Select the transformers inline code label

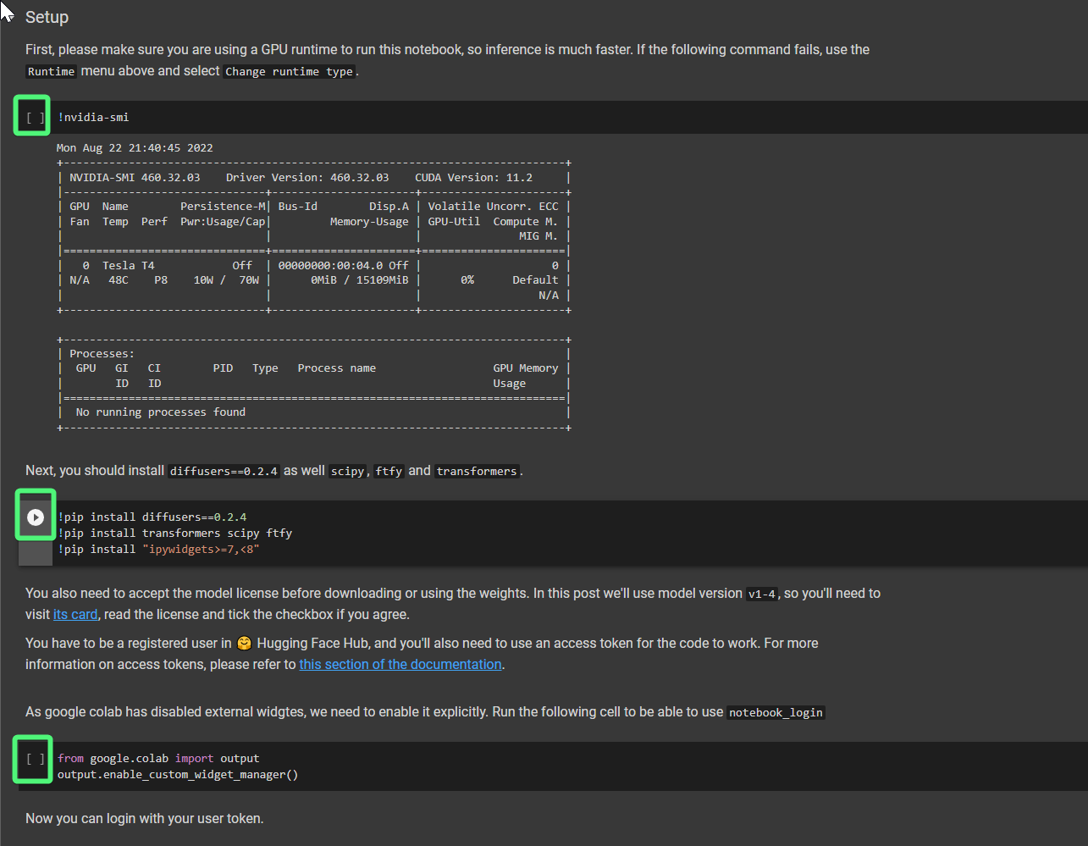[476, 471]
